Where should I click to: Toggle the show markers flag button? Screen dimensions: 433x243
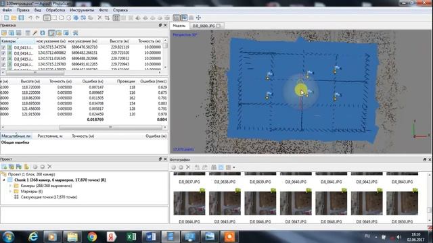point(184,18)
